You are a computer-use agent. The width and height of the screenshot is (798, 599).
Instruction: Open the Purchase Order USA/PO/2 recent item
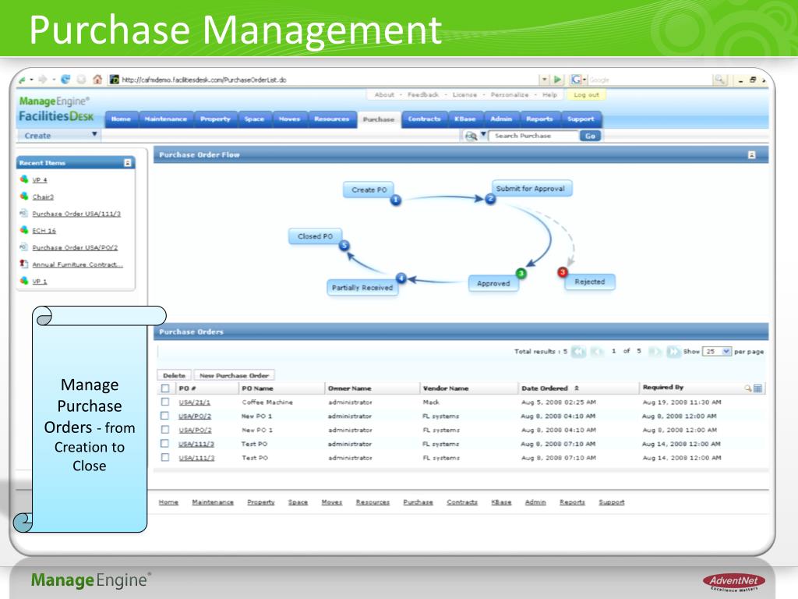[x=75, y=247]
